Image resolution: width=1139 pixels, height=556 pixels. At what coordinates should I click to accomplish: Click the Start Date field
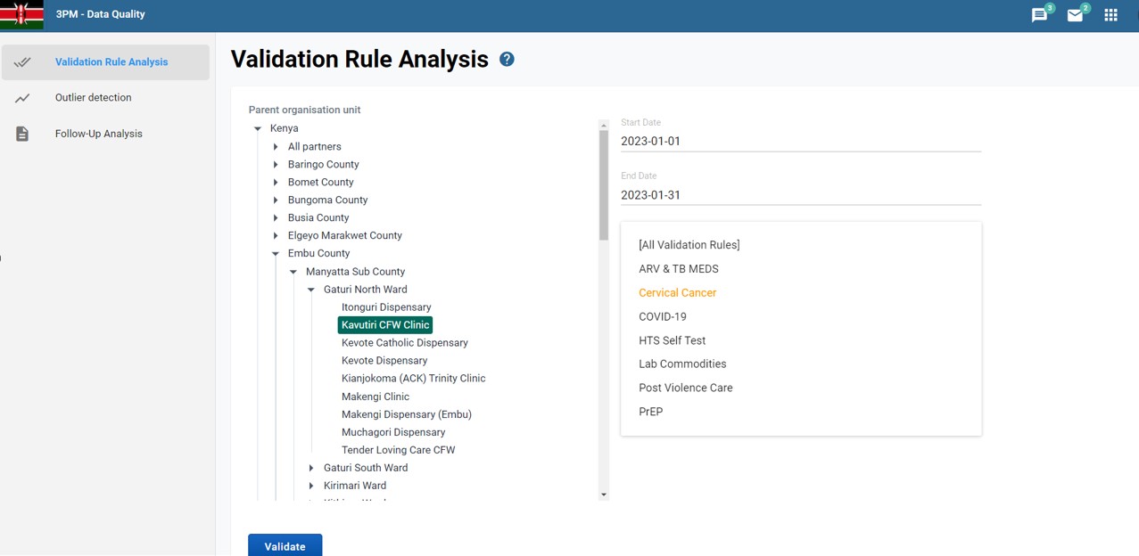pos(801,141)
